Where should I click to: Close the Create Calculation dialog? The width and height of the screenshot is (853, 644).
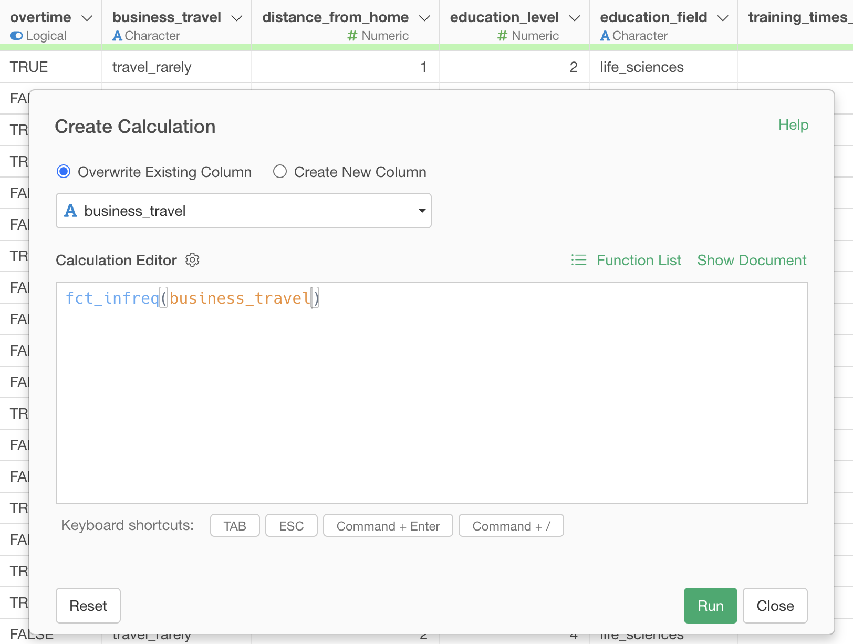[775, 606]
